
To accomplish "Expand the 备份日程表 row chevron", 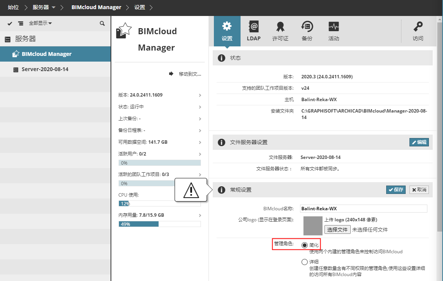I will point(200,130).
